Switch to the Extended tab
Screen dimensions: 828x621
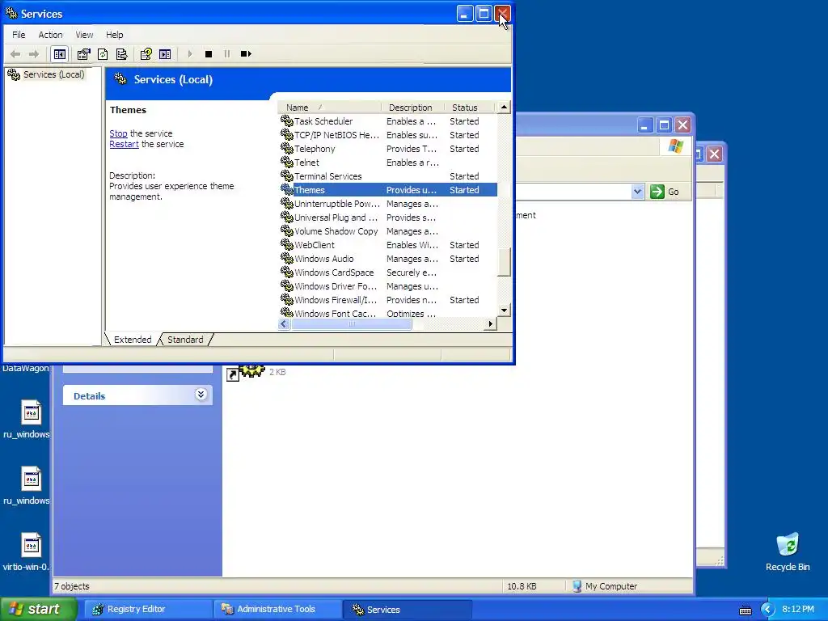click(x=133, y=340)
